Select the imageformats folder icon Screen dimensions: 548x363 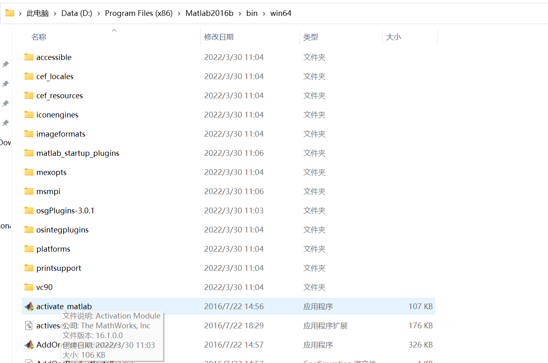coord(29,134)
